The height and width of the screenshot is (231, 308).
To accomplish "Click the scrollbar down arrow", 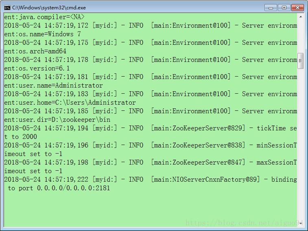I will [301, 223].
